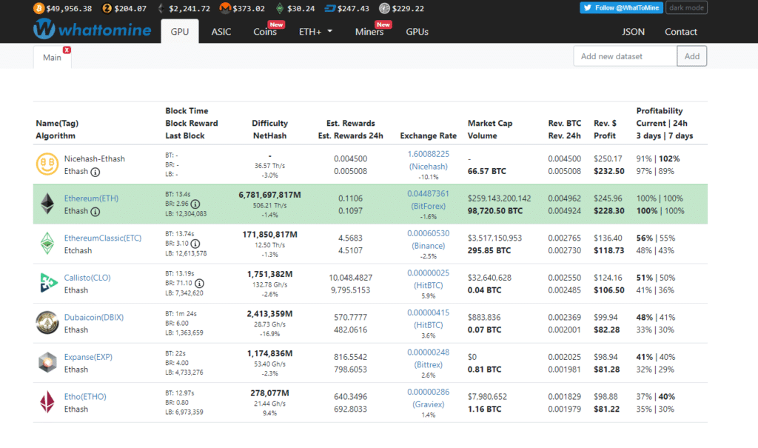This screenshot has height=448, width=758.
Task: Click Ethereum market cap $259,143,200,142
Action: click(x=499, y=198)
